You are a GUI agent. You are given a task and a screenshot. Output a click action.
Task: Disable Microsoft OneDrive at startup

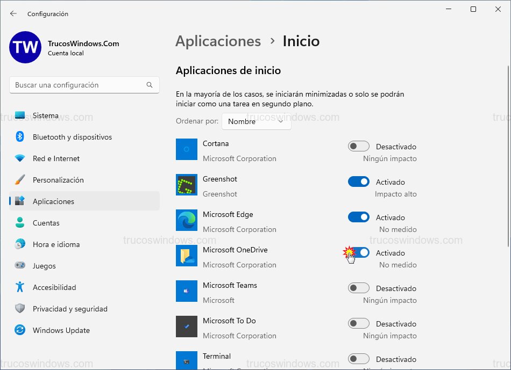[x=358, y=252]
